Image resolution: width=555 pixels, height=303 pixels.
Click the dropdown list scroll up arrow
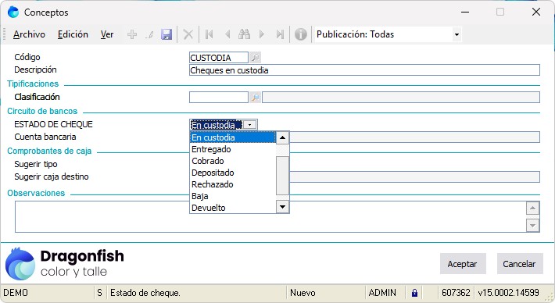click(282, 137)
